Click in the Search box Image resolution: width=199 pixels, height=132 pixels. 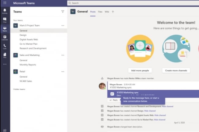(133, 3)
